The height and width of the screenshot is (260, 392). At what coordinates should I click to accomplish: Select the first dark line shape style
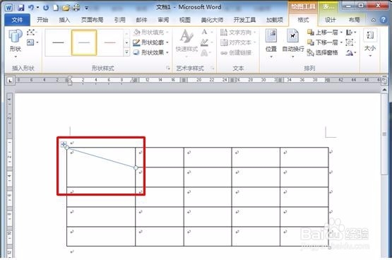[58, 42]
